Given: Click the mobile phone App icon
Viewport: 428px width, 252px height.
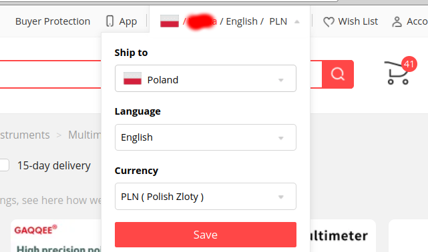Looking at the screenshot, I should tap(110, 21).
